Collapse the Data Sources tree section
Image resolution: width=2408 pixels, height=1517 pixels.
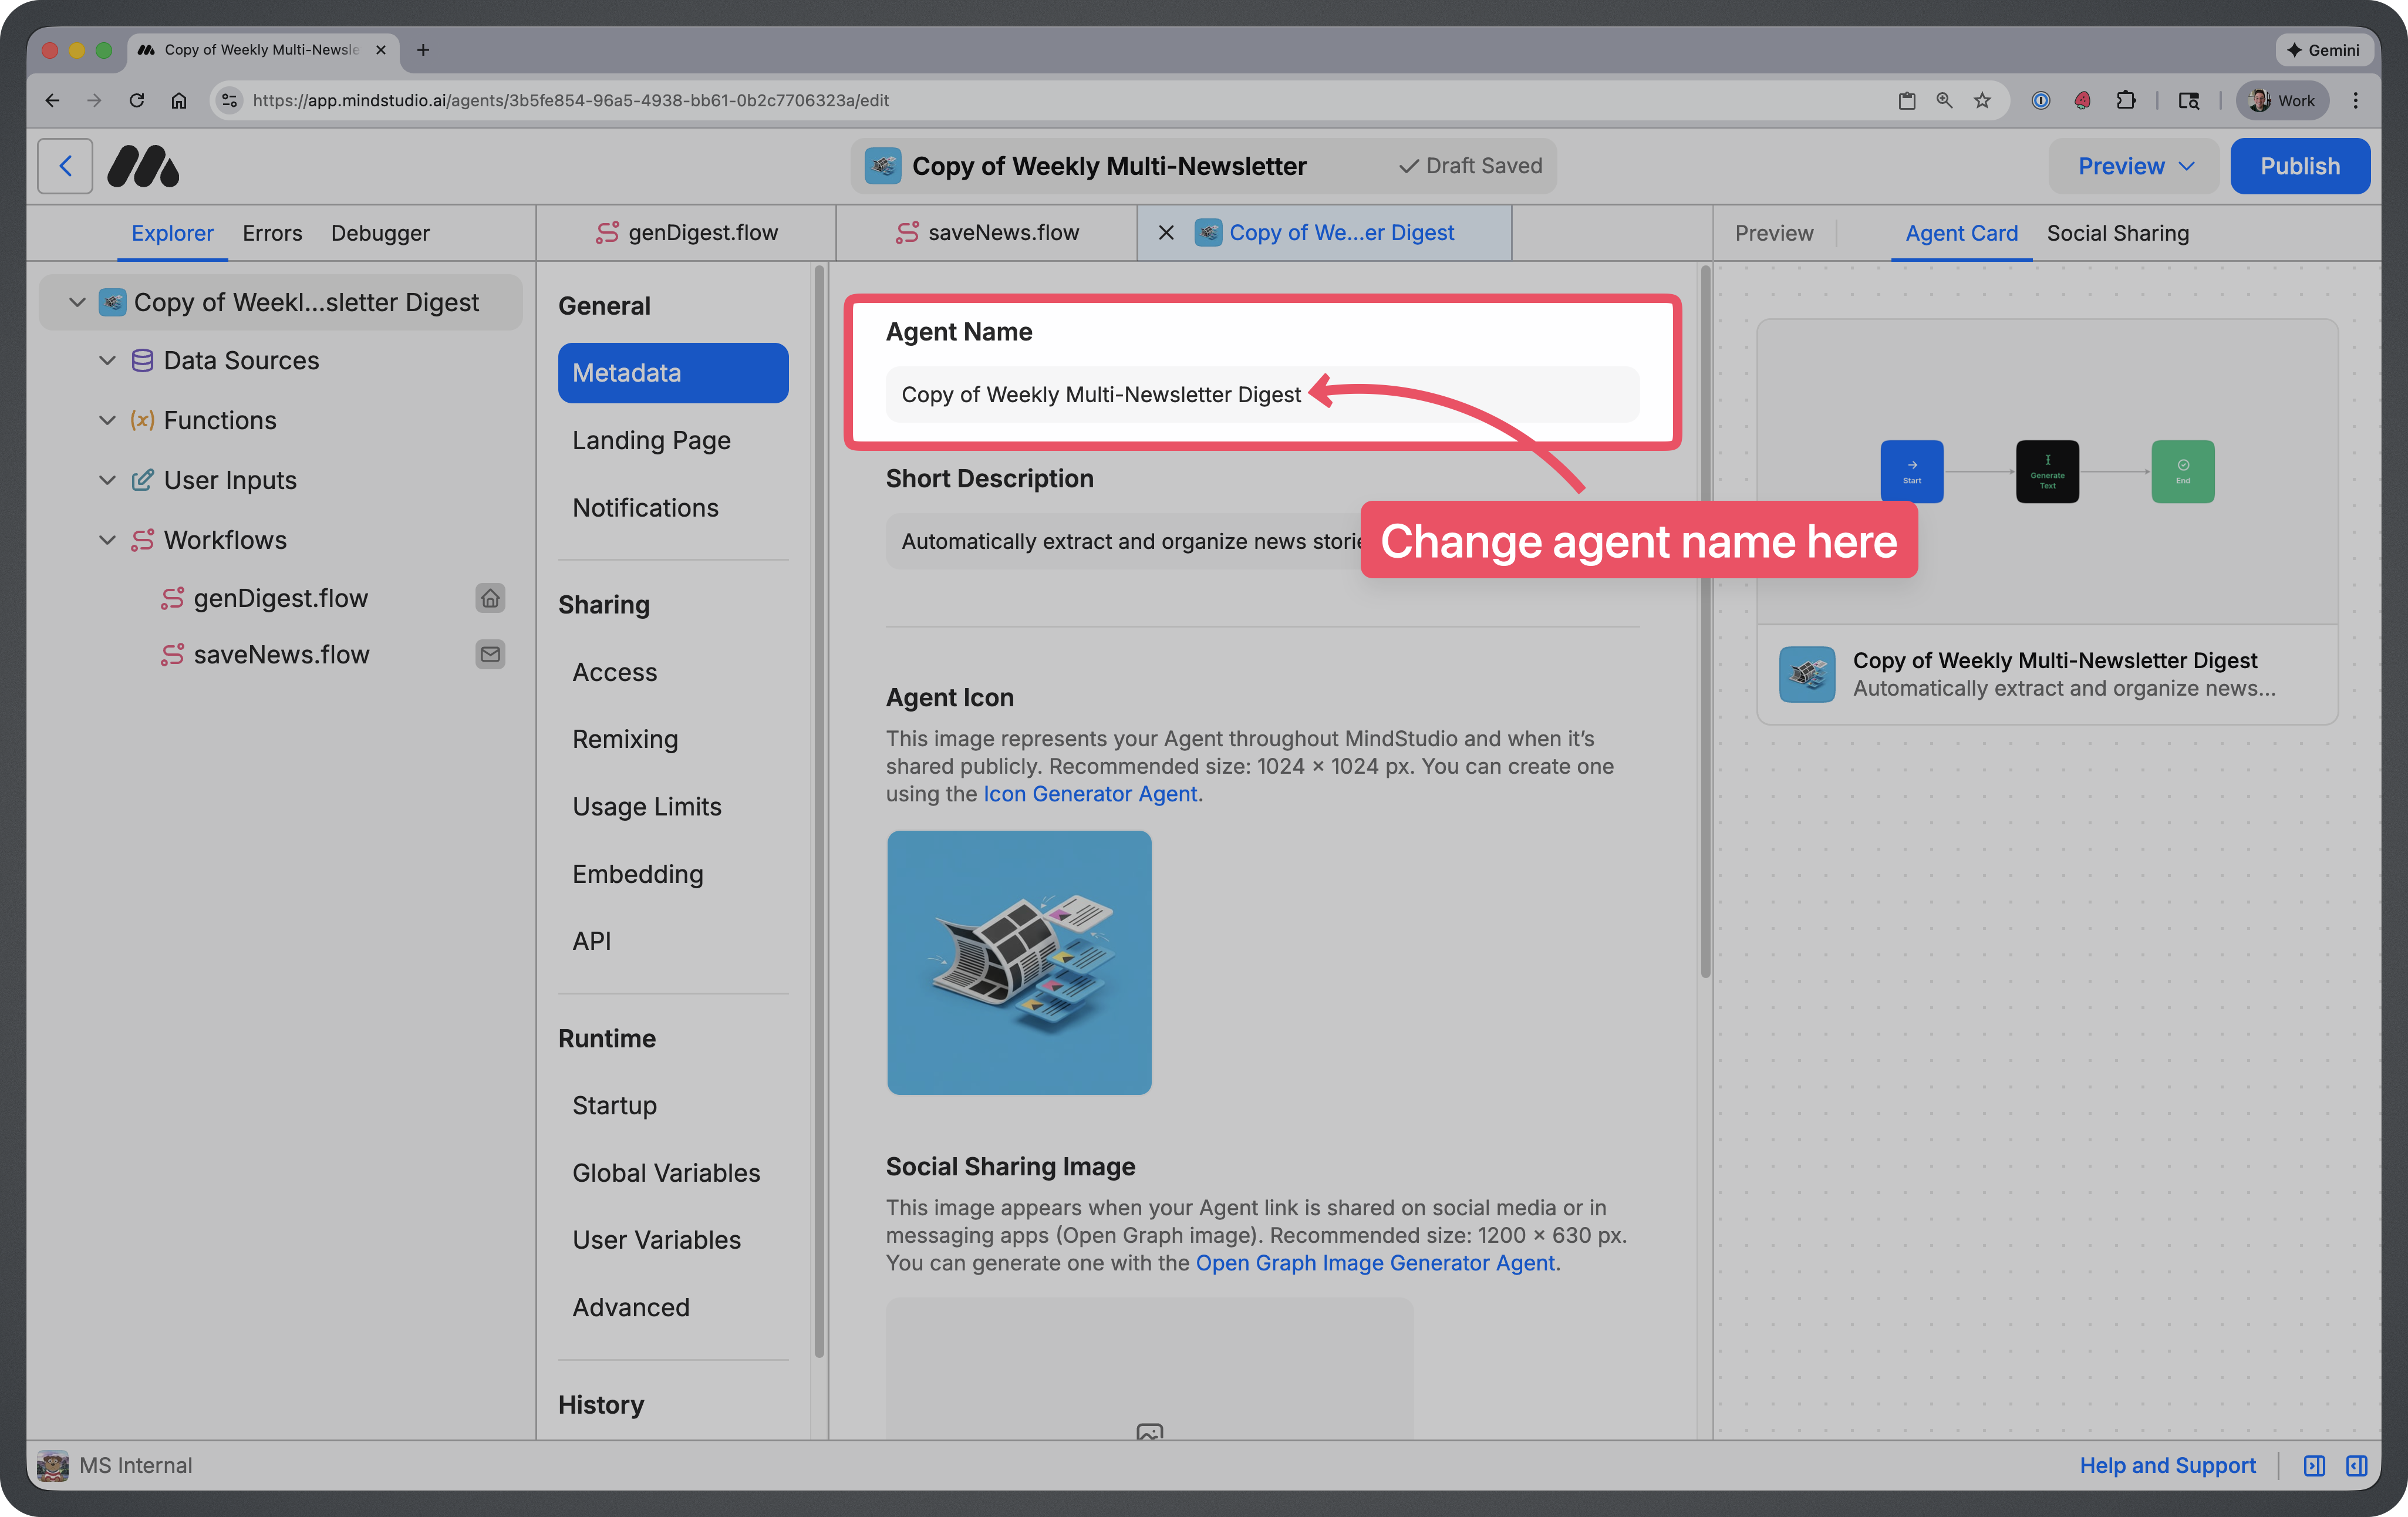coord(107,360)
